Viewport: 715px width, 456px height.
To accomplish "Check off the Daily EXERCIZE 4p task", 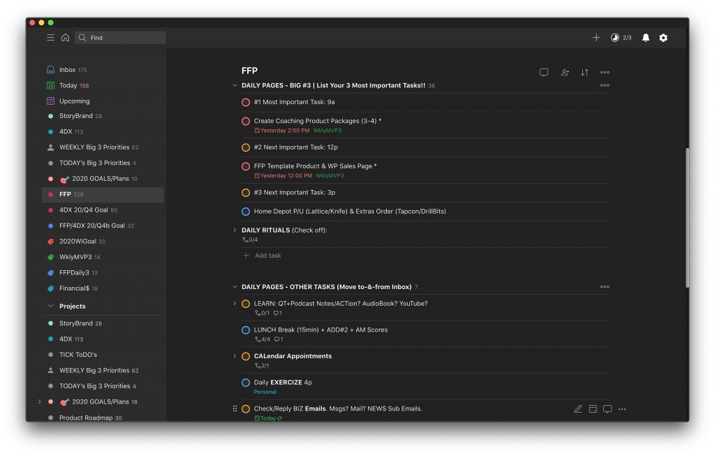I will coord(245,382).
